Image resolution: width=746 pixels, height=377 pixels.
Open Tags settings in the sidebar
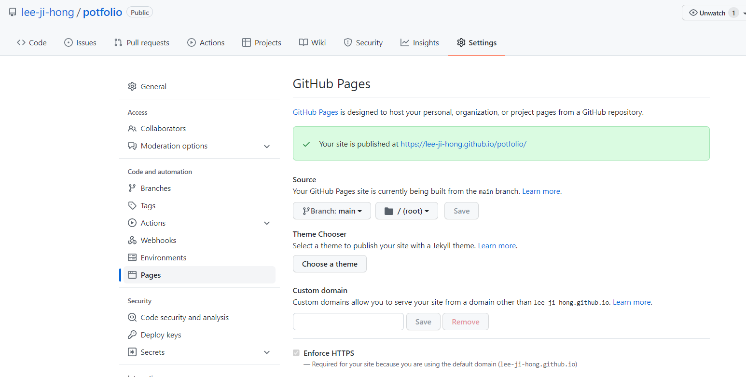pos(199,205)
